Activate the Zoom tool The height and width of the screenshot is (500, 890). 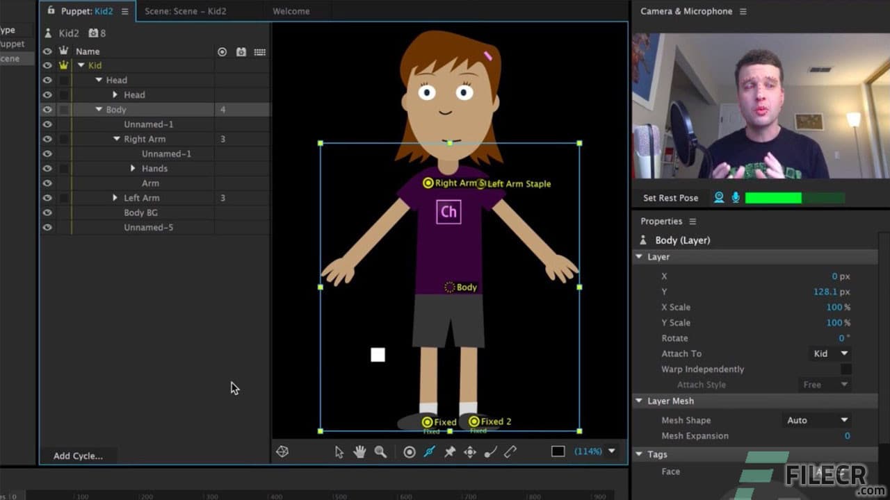[380, 451]
